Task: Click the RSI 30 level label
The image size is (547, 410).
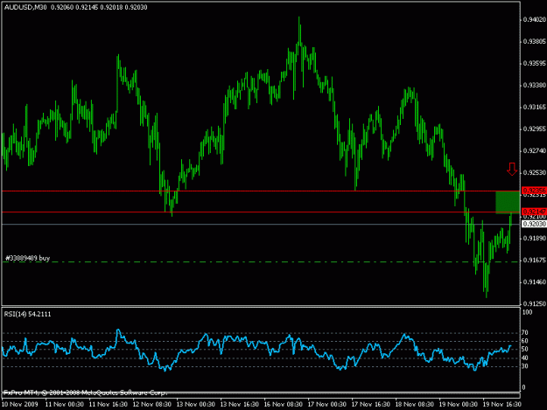Action: [525, 366]
